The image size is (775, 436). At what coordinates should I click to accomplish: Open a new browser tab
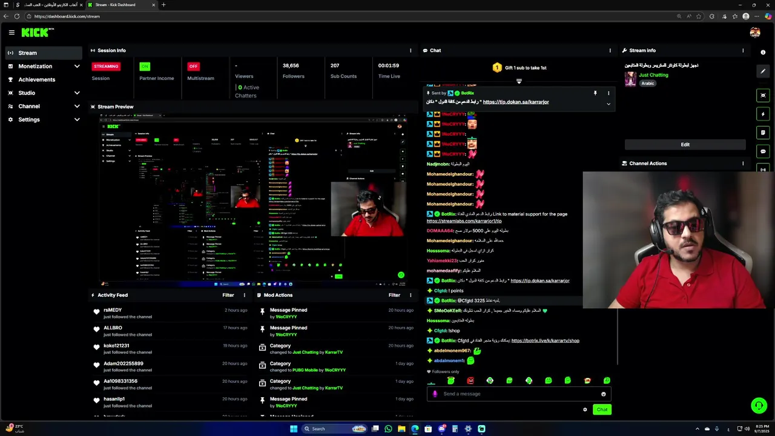click(x=163, y=5)
